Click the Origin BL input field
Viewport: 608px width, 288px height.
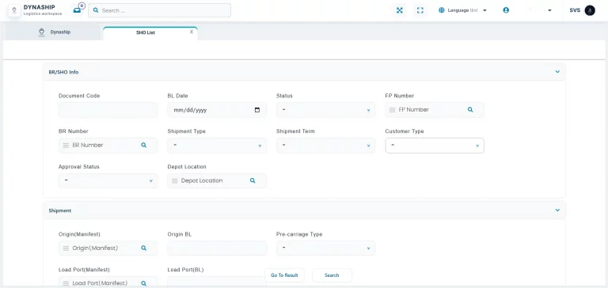tap(217, 248)
